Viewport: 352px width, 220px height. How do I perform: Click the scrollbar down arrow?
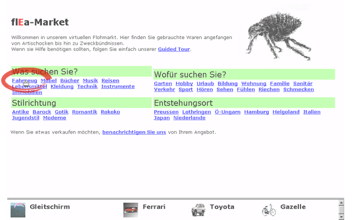click(x=341, y=217)
